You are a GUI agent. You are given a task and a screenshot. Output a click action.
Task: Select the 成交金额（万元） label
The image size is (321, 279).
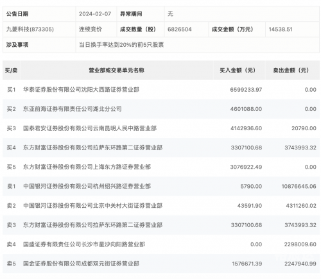point(232,30)
